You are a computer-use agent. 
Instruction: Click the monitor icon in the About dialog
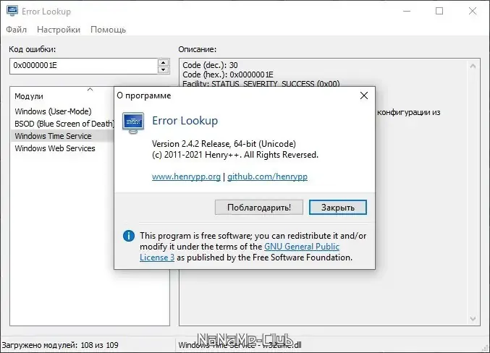[133, 123]
